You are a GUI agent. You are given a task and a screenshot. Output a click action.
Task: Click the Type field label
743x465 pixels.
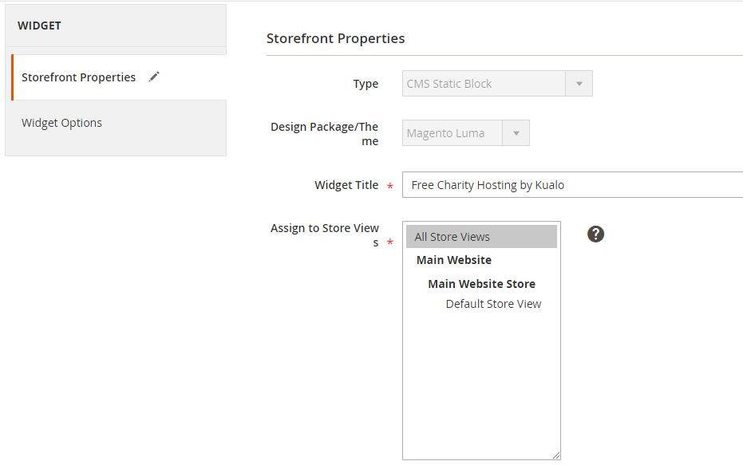coord(366,84)
